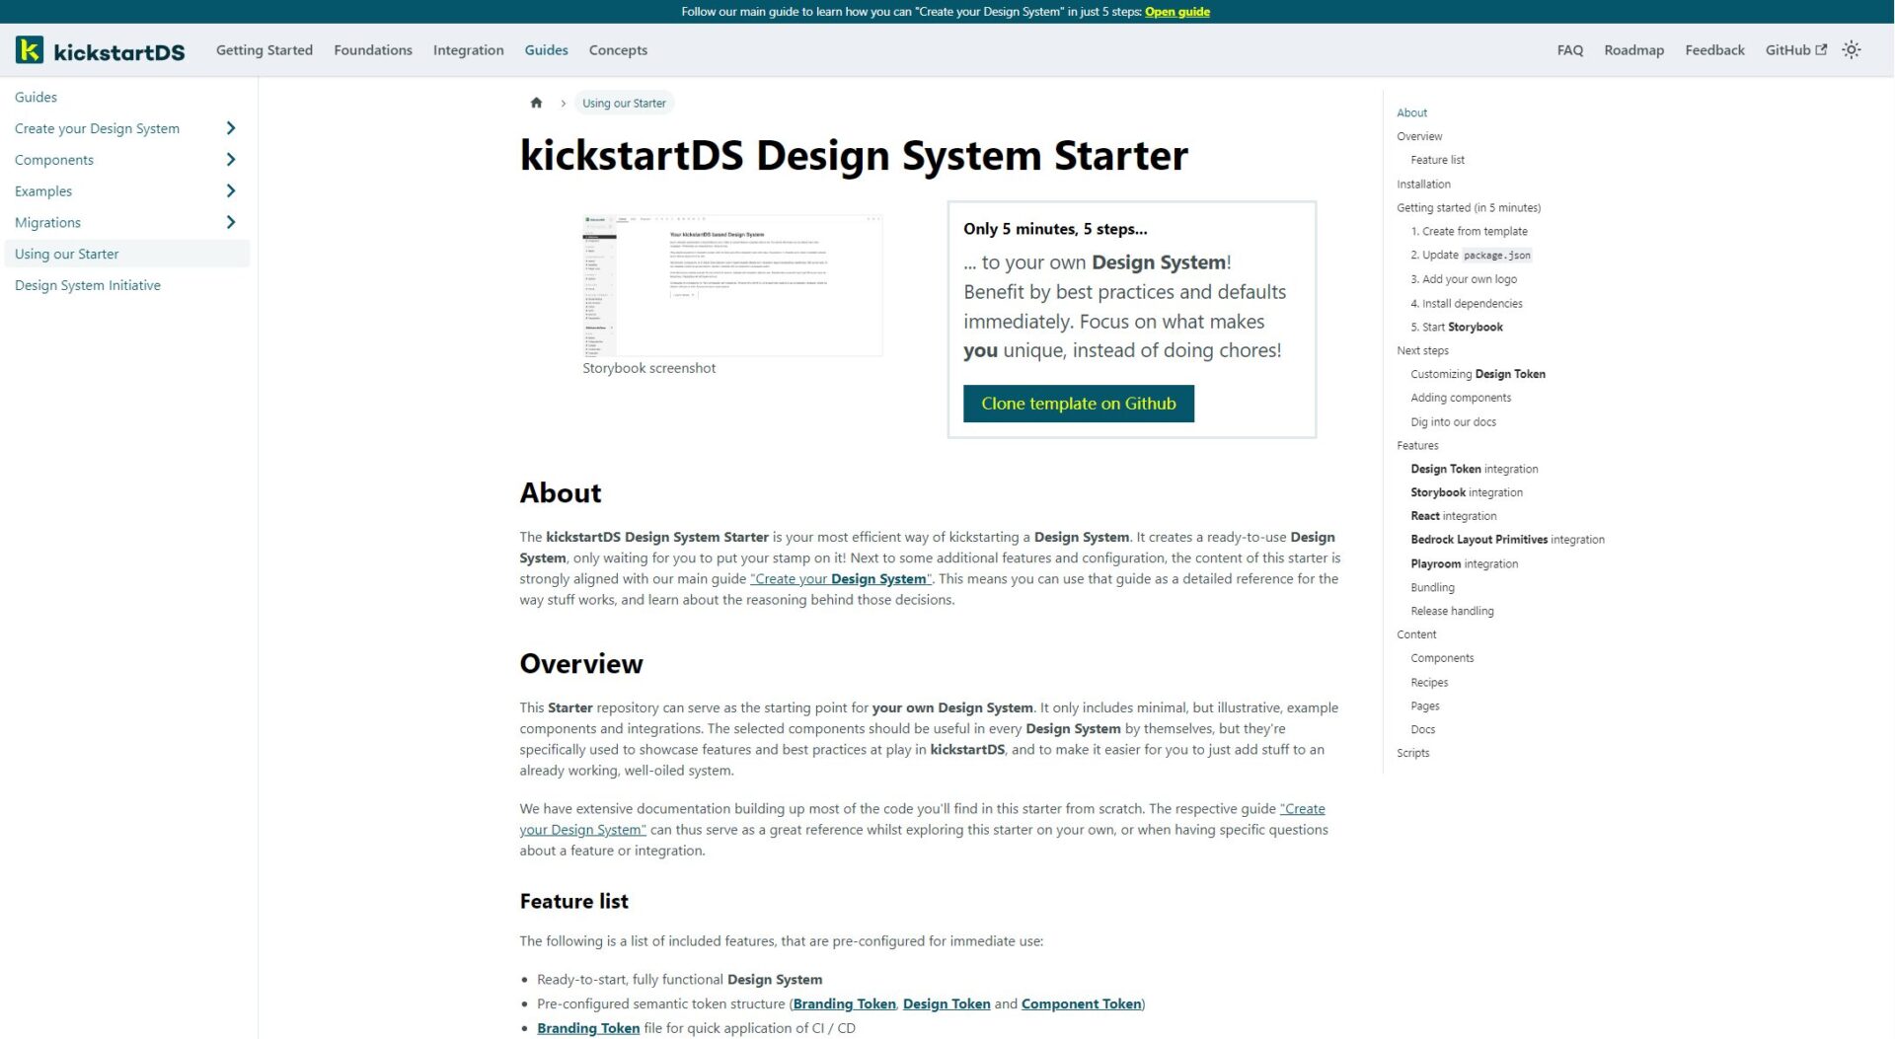The width and height of the screenshot is (1895, 1039).
Task: Expand the Examples sidebar section
Action: 231,190
